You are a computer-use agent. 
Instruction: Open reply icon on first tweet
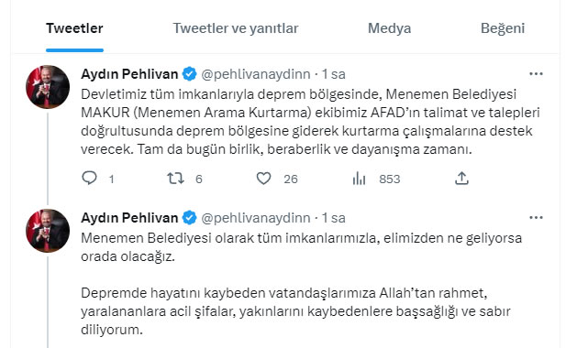tap(89, 178)
